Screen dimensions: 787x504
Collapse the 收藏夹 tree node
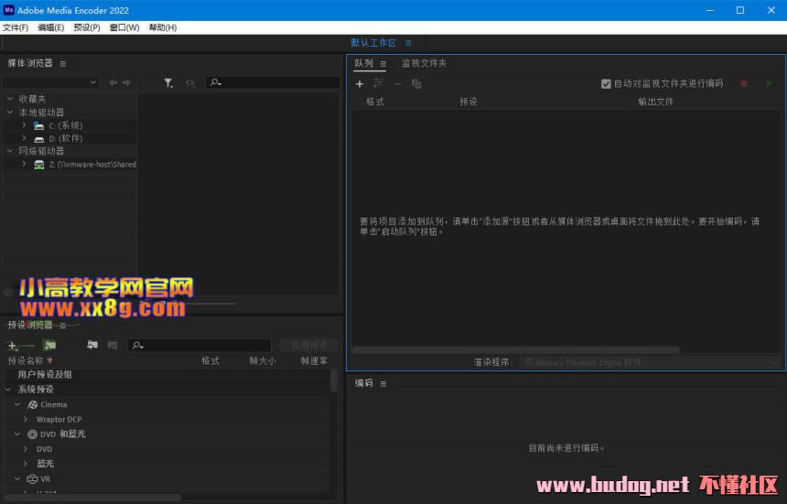coord(10,99)
